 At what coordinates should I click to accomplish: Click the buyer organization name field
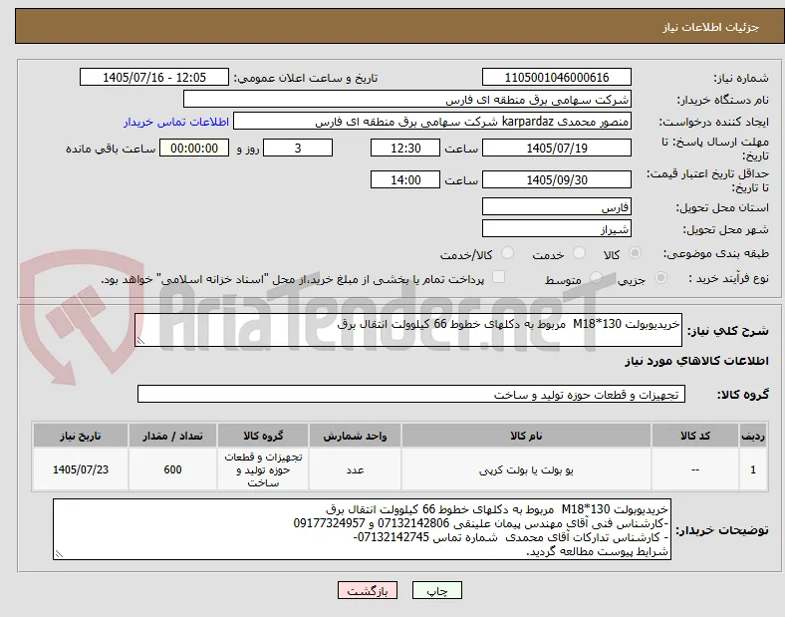407,99
